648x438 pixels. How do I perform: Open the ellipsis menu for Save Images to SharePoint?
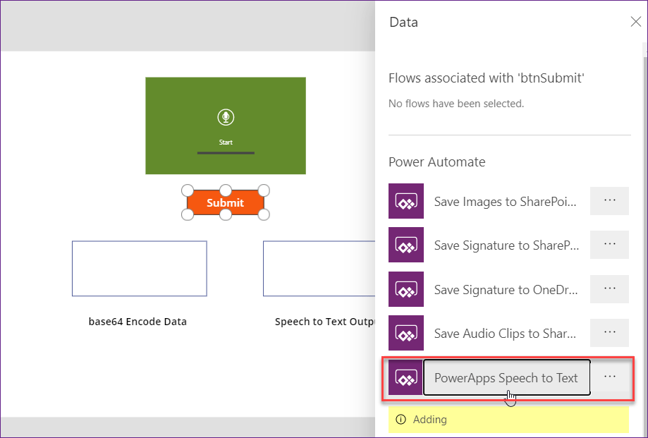tap(609, 201)
